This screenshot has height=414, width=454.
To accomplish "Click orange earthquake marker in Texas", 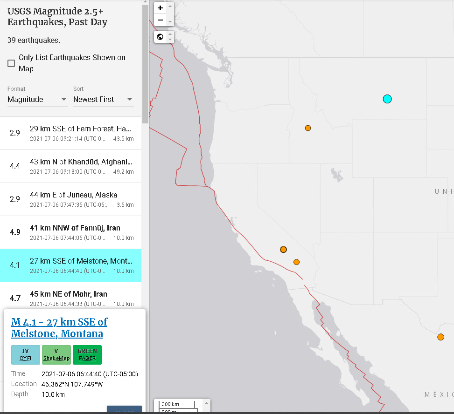I will click(x=440, y=337).
